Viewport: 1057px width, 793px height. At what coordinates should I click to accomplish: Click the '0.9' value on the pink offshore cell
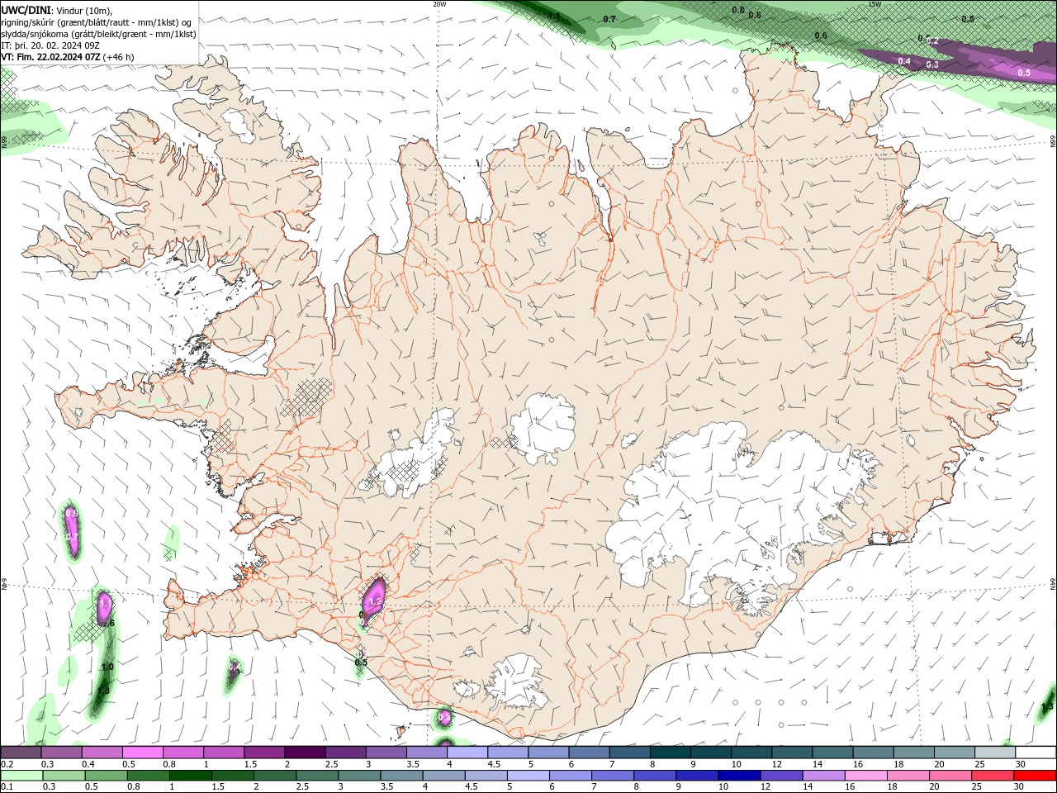pos(72,514)
